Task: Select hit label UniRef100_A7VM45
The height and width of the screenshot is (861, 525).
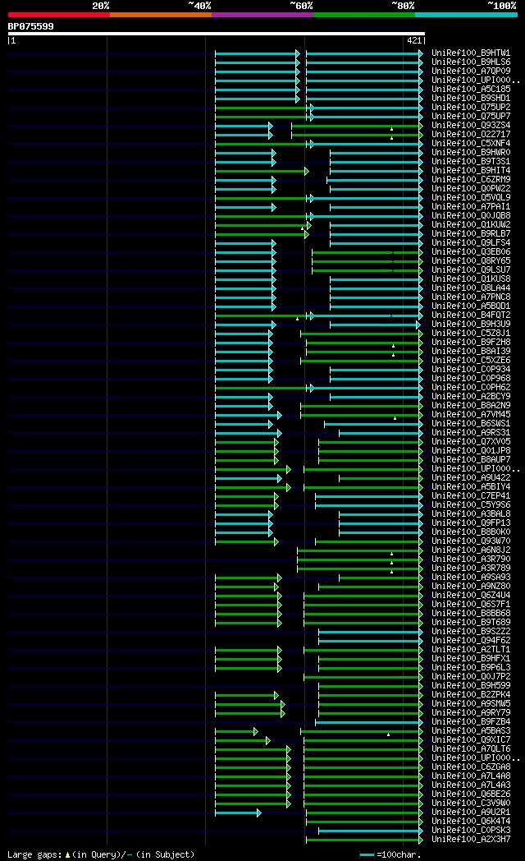Action: tap(471, 414)
